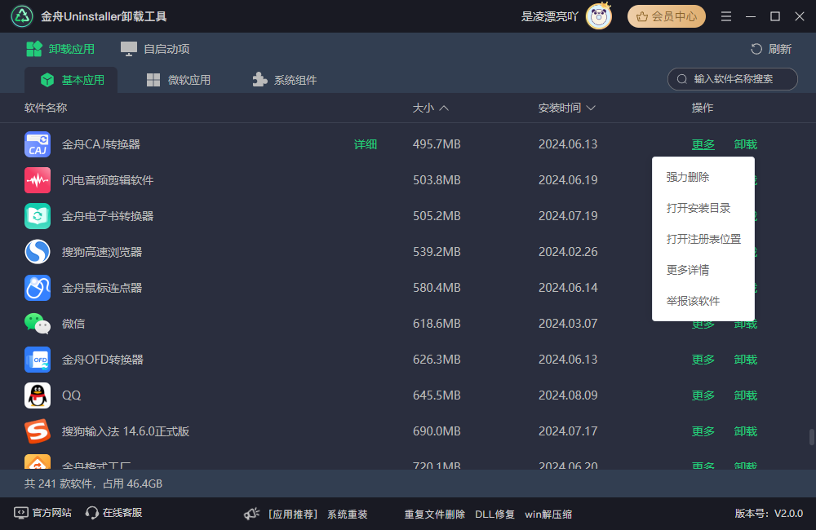Uninstall 金舟CAJ转换器 via 卸载

coord(745,144)
